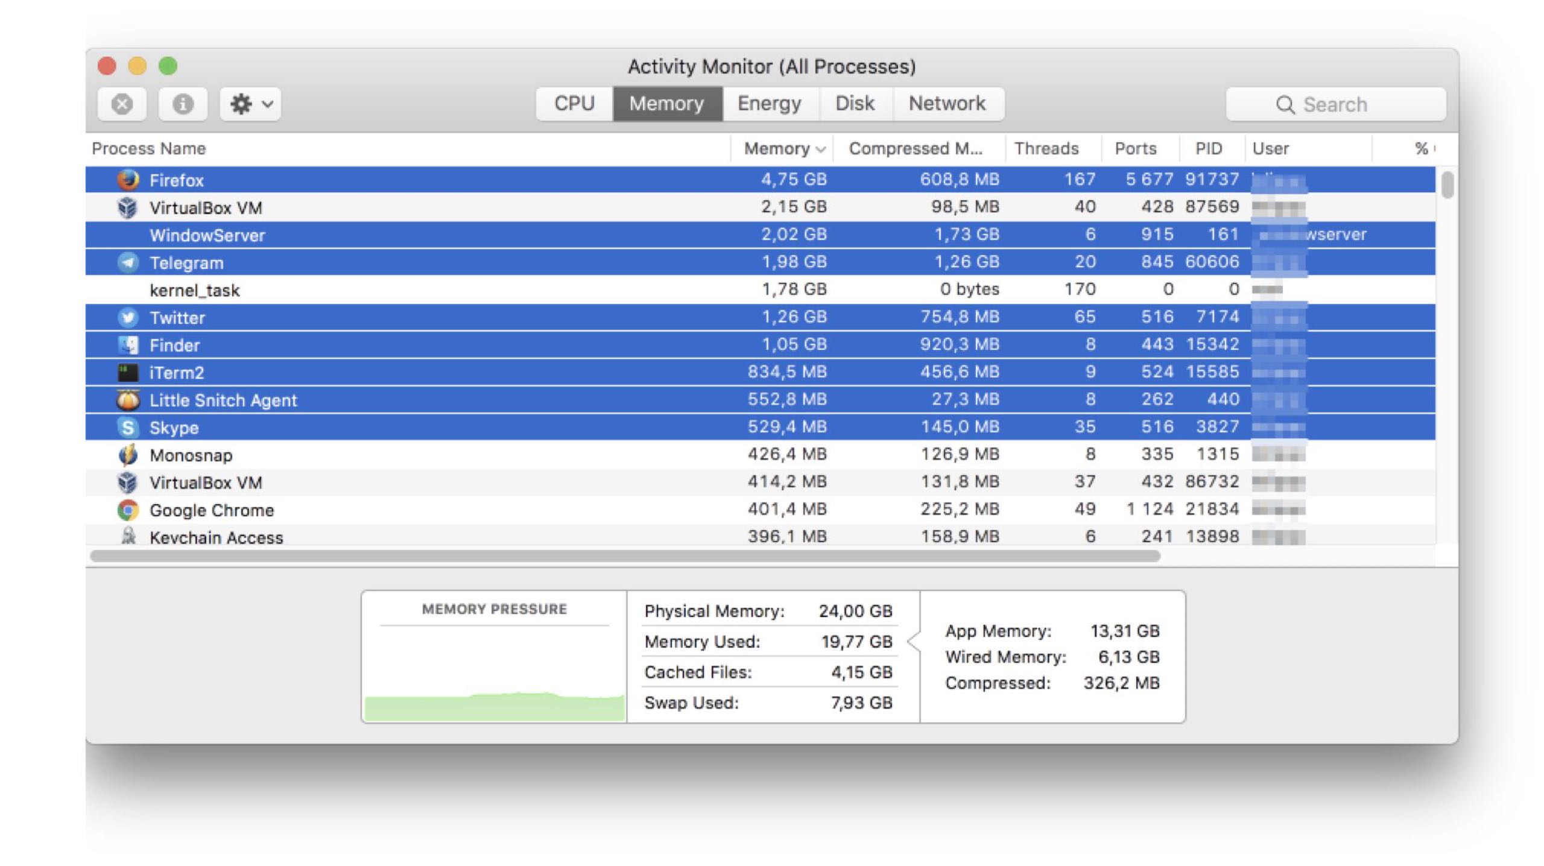Click the Threads column header

[x=1046, y=148]
